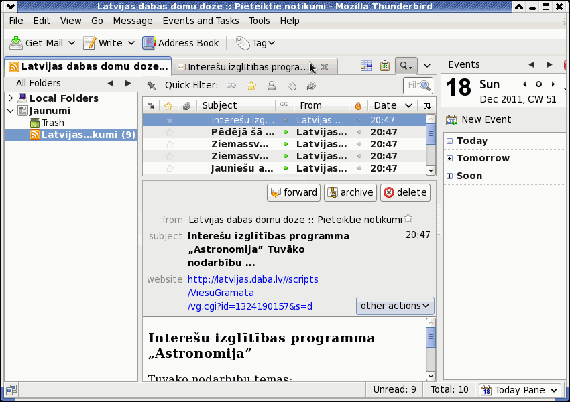Open the Go menu

(x=97, y=21)
